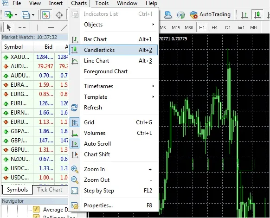Click the Properties gear icon

[x=75, y=205]
